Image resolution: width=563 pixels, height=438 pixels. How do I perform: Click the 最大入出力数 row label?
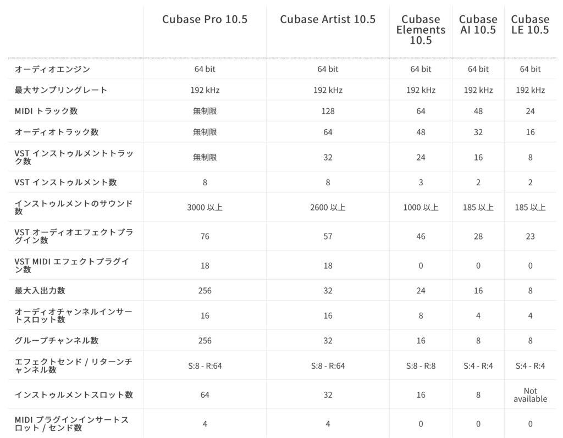coord(40,290)
